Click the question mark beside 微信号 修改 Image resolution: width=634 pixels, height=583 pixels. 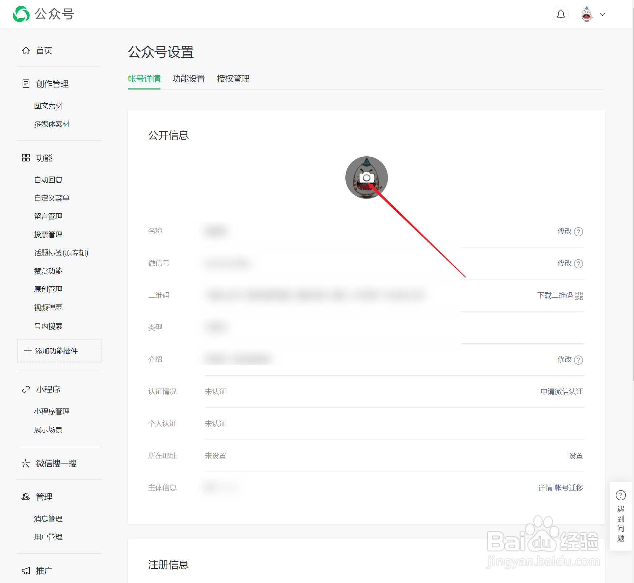coord(579,264)
